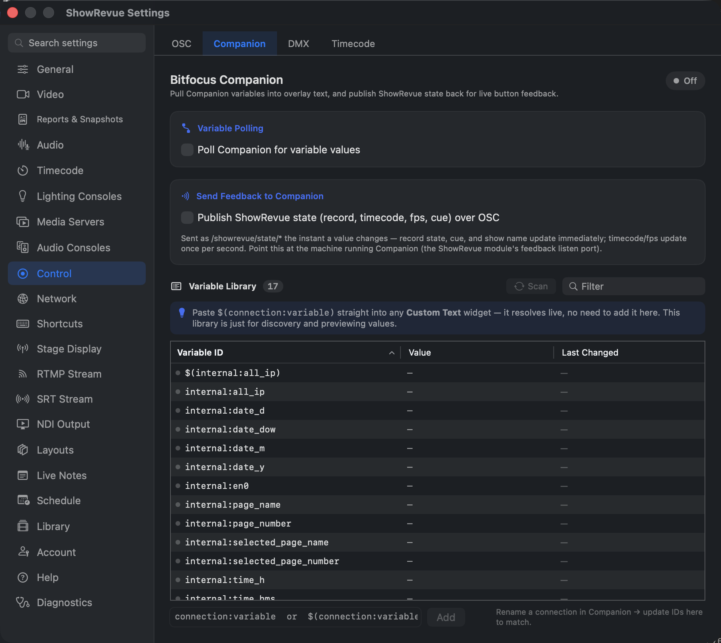This screenshot has height=643, width=721.
Task: Click the Video camera icon in sidebar
Action: (x=23, y=94)
